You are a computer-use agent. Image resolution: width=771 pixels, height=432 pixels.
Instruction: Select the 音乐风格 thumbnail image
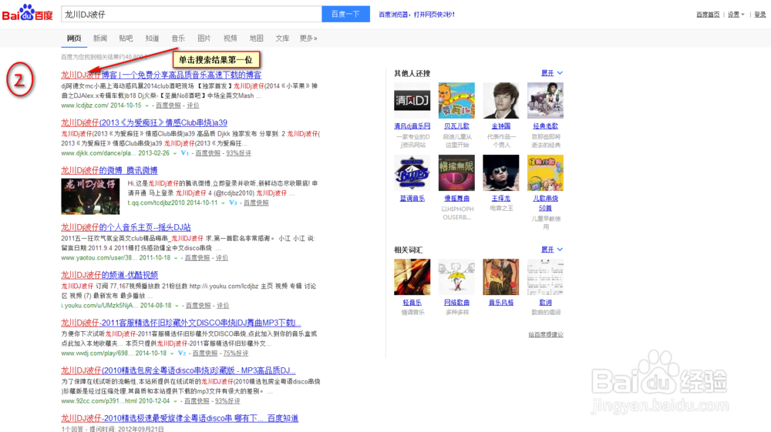click(x=500, y=277)
